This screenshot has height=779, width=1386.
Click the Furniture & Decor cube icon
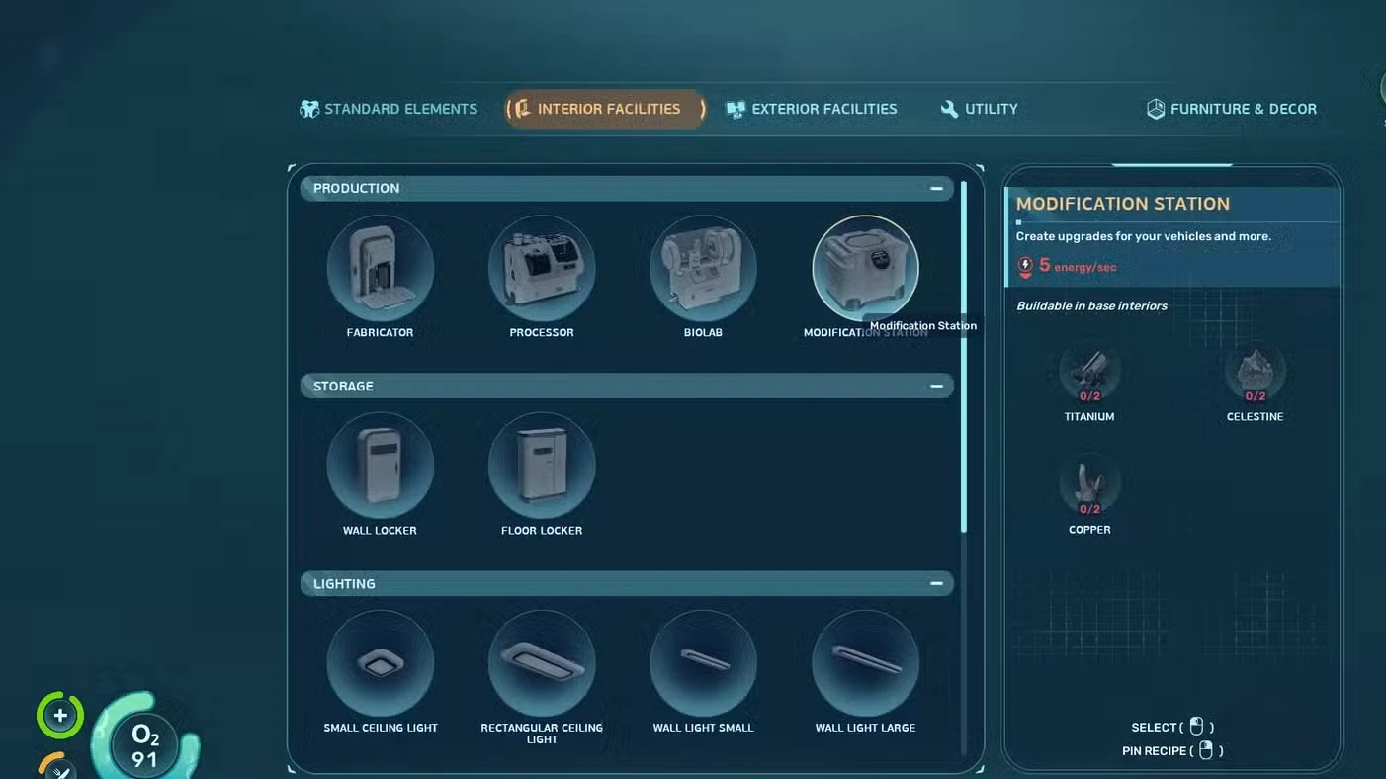click(1155, 109)
